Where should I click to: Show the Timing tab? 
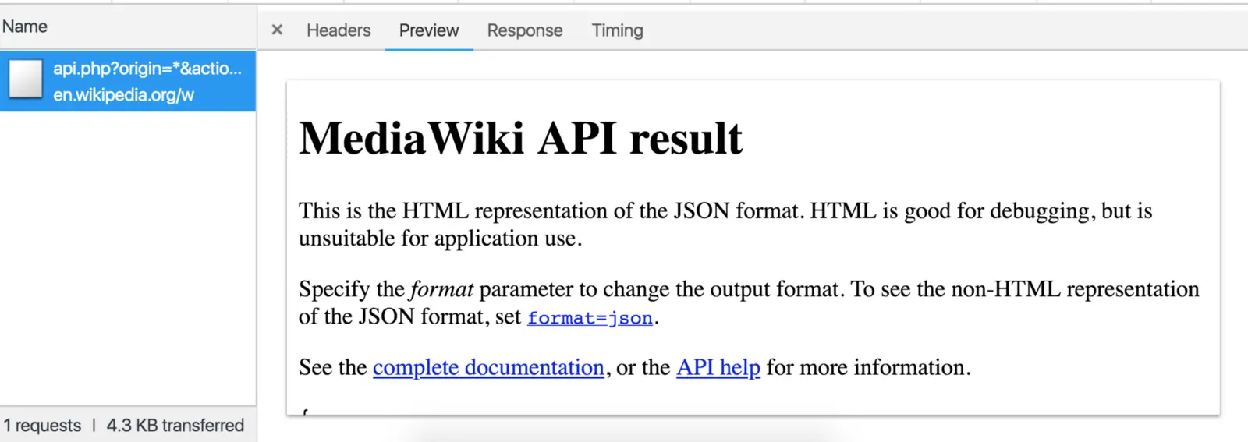point(617,30)
